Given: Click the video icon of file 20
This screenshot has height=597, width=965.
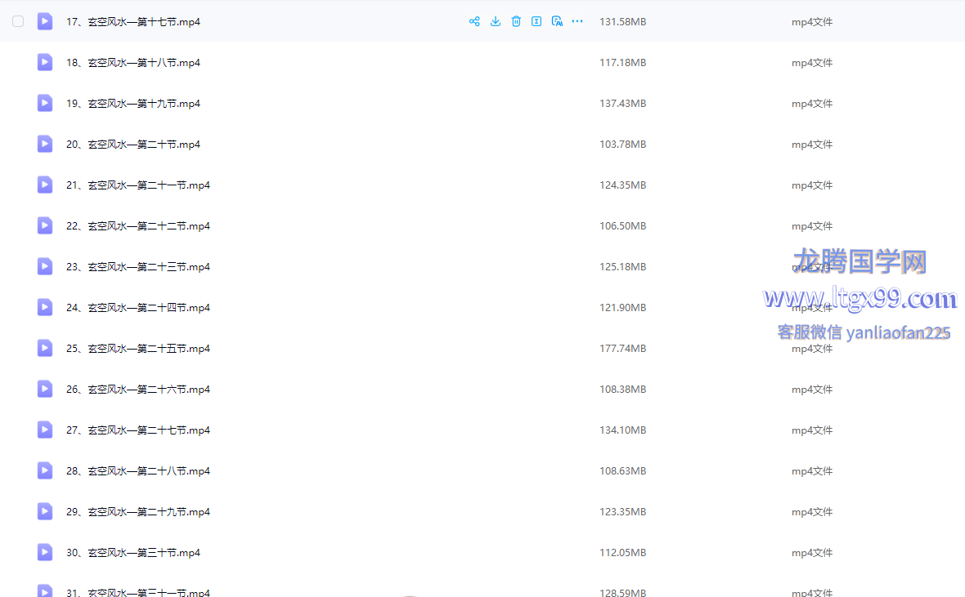Looking at the screenshot, I should coord(45,144).
